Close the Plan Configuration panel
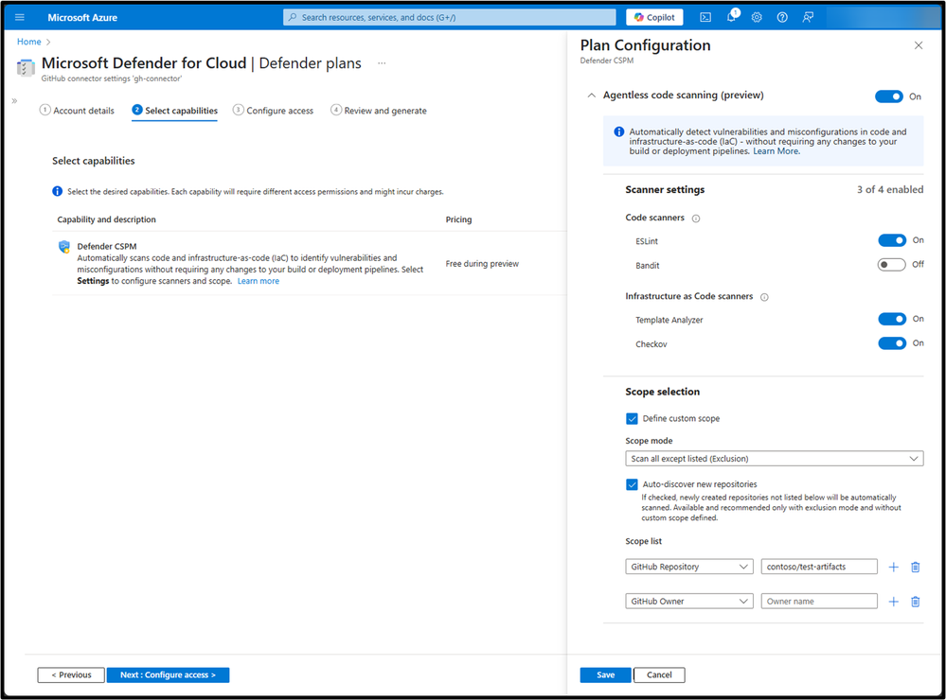The image size is (946, 700). click(919, 45)
